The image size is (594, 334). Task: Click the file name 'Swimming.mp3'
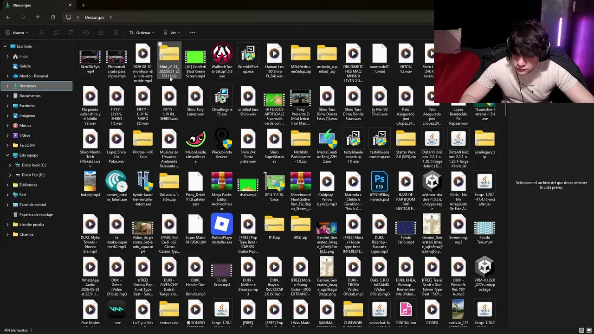pos(458,240)
